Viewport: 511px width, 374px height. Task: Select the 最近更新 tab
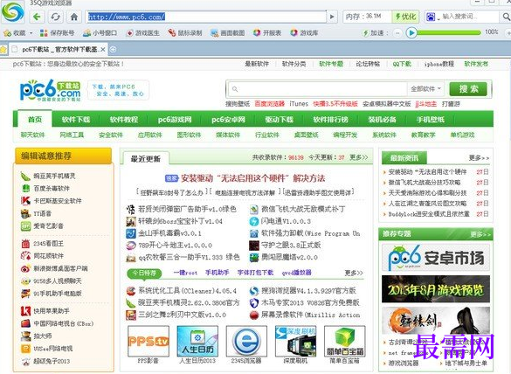[145, 159]
